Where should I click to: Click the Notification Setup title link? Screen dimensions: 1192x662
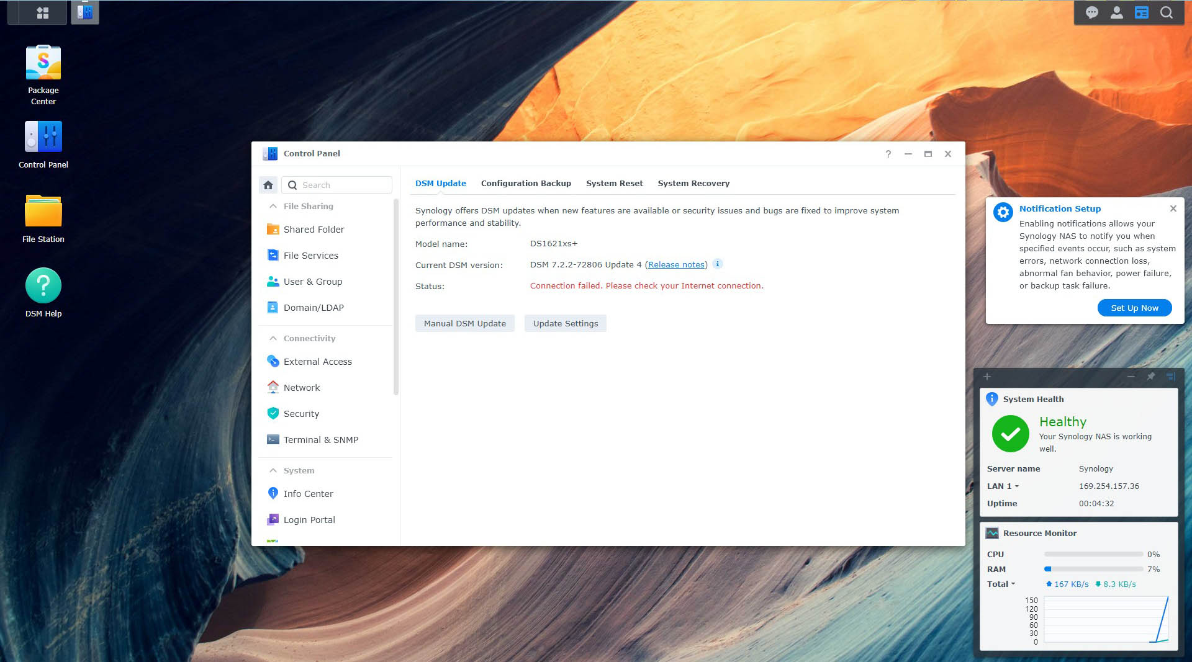1060,209
